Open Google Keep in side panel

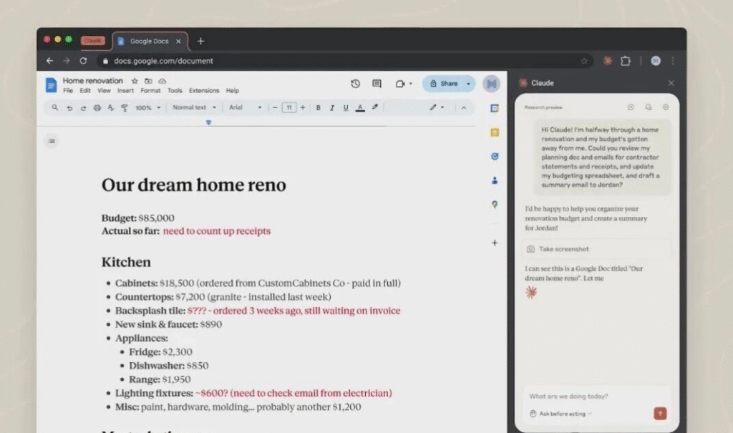coord(495,132)
